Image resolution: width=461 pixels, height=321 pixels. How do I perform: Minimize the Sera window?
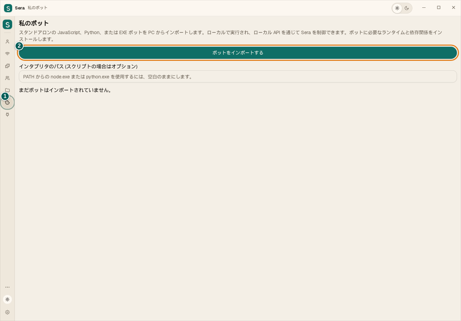tap(424, 8)
